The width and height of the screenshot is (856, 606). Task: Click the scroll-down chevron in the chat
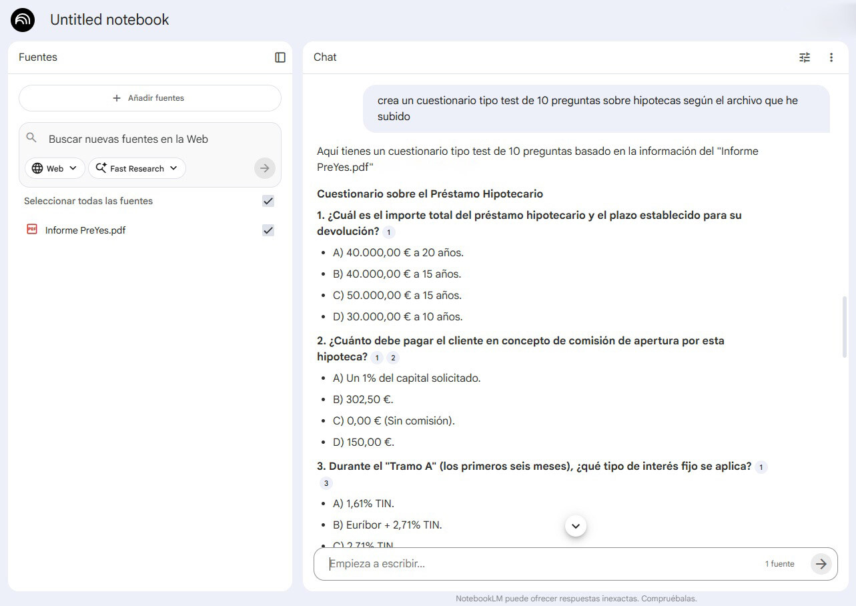(x=575, y=526)
